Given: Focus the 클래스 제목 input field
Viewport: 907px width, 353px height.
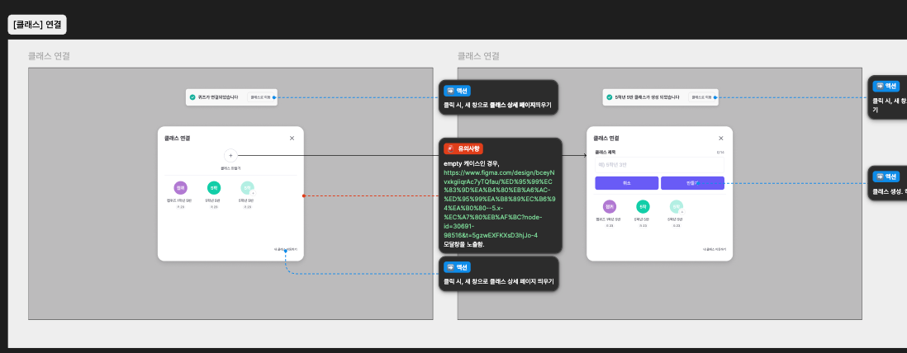Looking at the screenshot, I should (659, 165).
